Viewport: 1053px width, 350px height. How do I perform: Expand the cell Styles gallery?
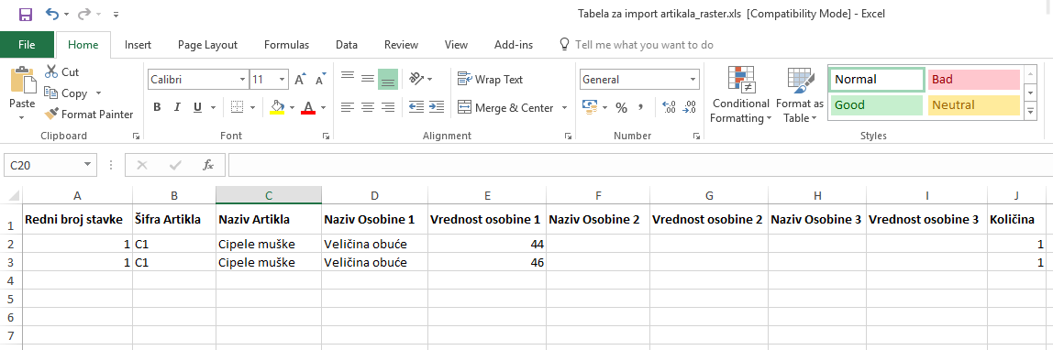coord(1030,113)
